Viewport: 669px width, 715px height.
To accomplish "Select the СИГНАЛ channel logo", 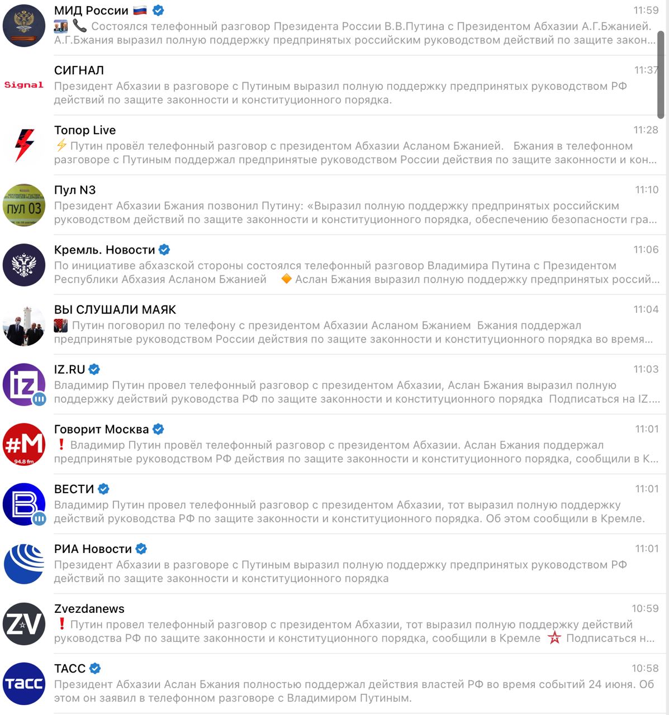I will click(24, 85).
